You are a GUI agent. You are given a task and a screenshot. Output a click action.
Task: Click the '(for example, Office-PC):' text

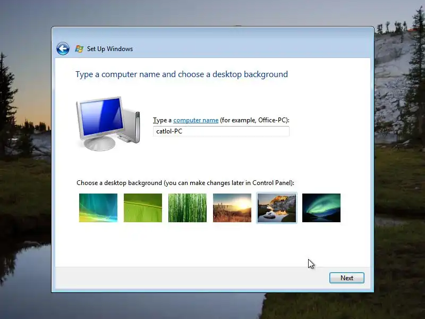(x=254, y=120)
